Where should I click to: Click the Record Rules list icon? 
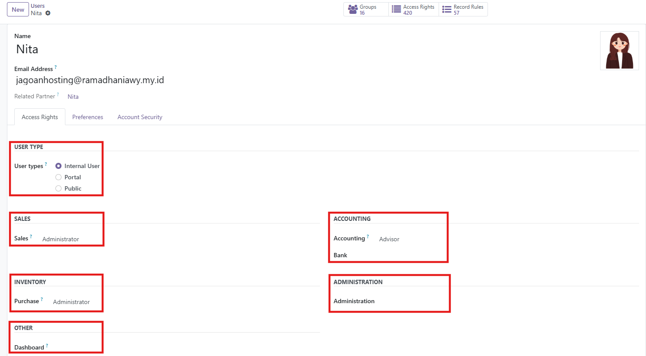tap(447, 10)
